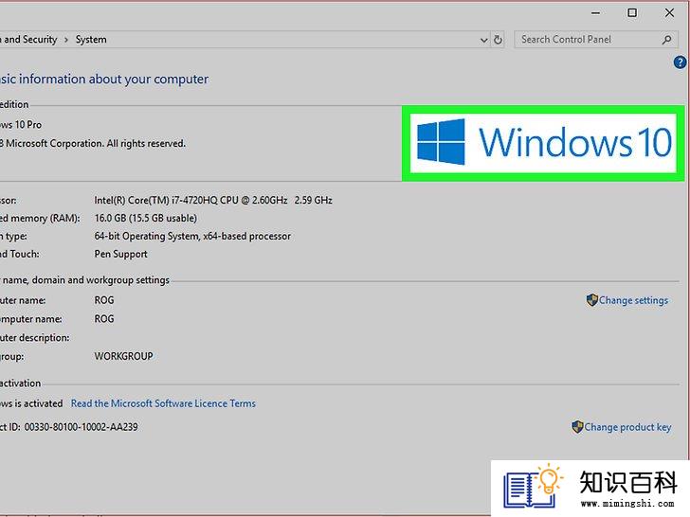
Task: Click the search magnifier icon
Action: [x=666, y=40]
